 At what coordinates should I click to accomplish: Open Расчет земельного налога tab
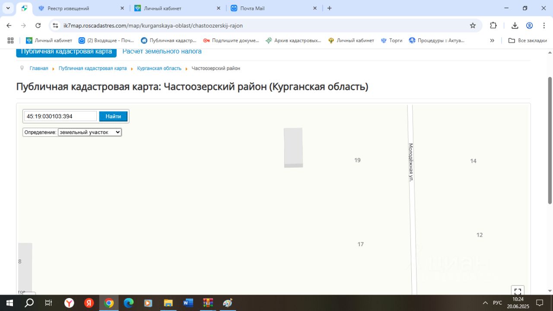(162, 51)
